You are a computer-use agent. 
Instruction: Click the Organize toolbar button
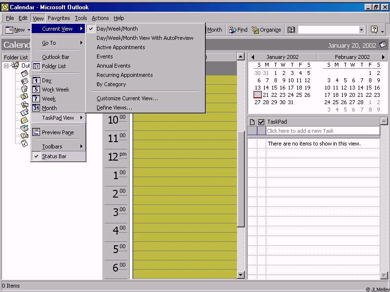pyautogui.click(x=266, y=30)
